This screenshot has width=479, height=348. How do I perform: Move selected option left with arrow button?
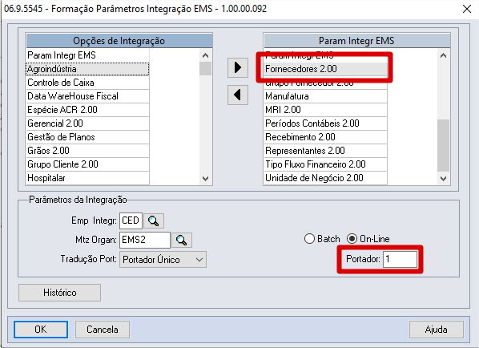[238, 95]
